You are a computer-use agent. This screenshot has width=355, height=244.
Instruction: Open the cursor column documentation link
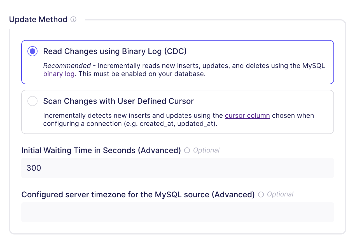click(247, 116)
